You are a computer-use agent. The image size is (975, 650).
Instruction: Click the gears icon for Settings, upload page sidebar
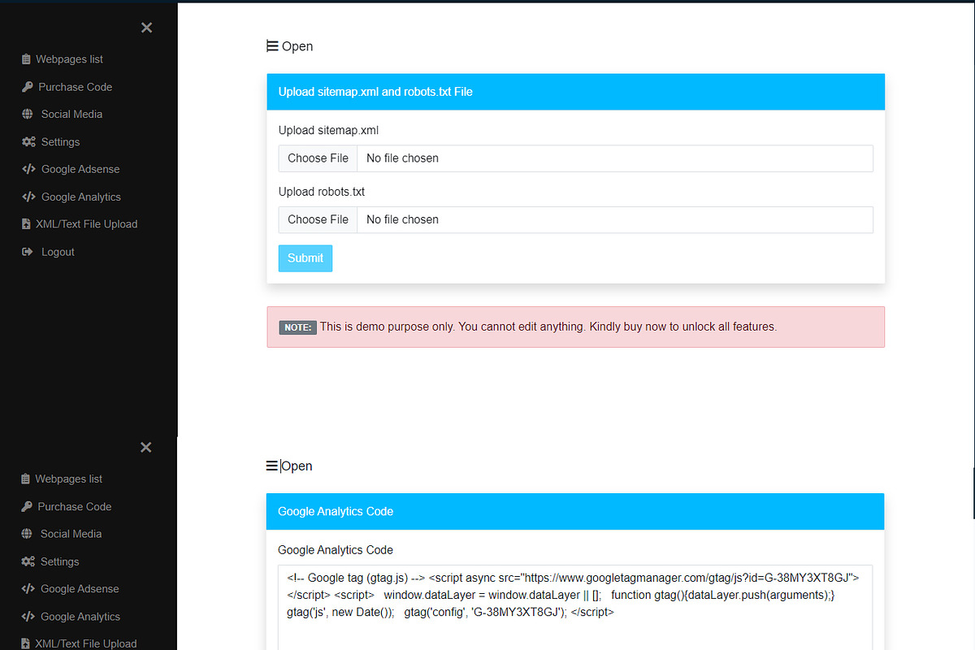coord(28,142)
